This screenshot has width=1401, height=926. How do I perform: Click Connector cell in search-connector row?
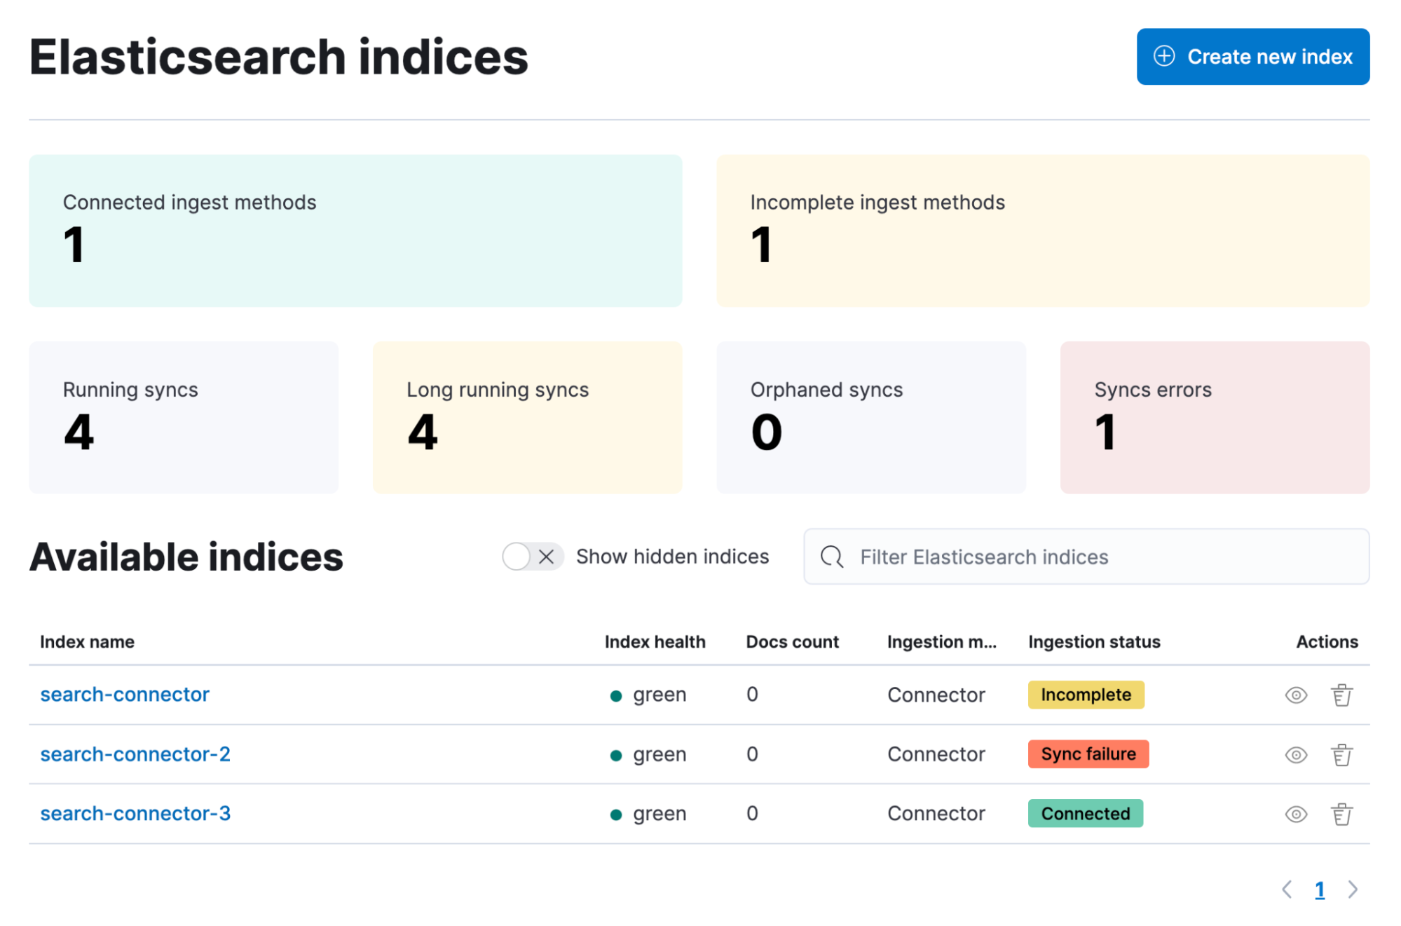point(936,695)
